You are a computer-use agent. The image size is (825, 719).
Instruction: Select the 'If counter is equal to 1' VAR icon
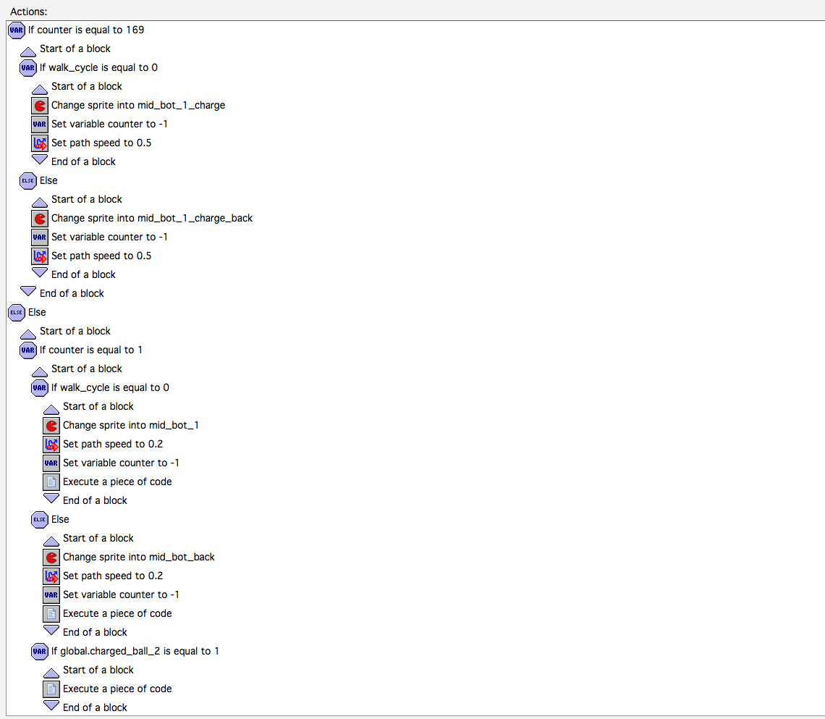pyautogui.click(x=28, y=350)
